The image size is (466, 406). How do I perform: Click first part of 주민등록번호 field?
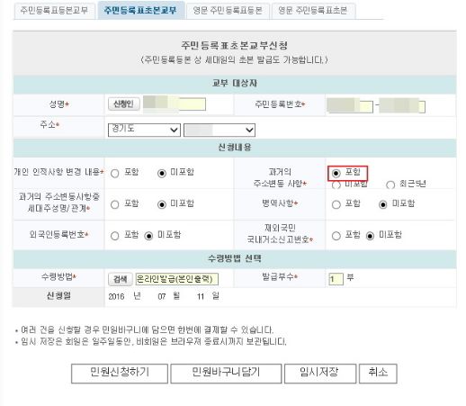pyautogui.click(x=350, y=106)
